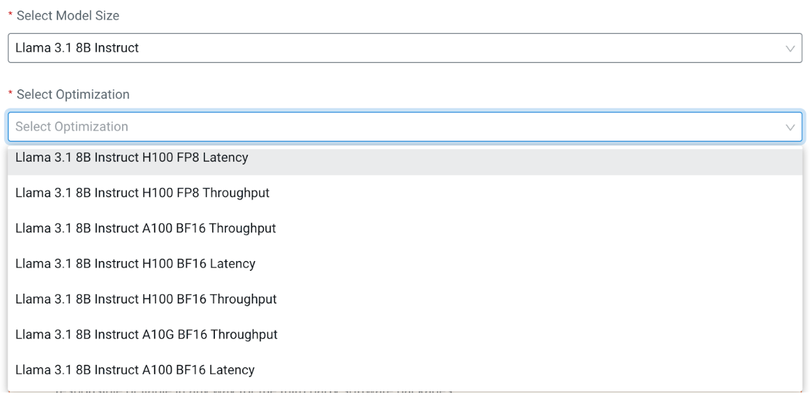Click the Model Size chevron arrow
Image resolution: width=810 pixels, height=402 pixels.
790,48
